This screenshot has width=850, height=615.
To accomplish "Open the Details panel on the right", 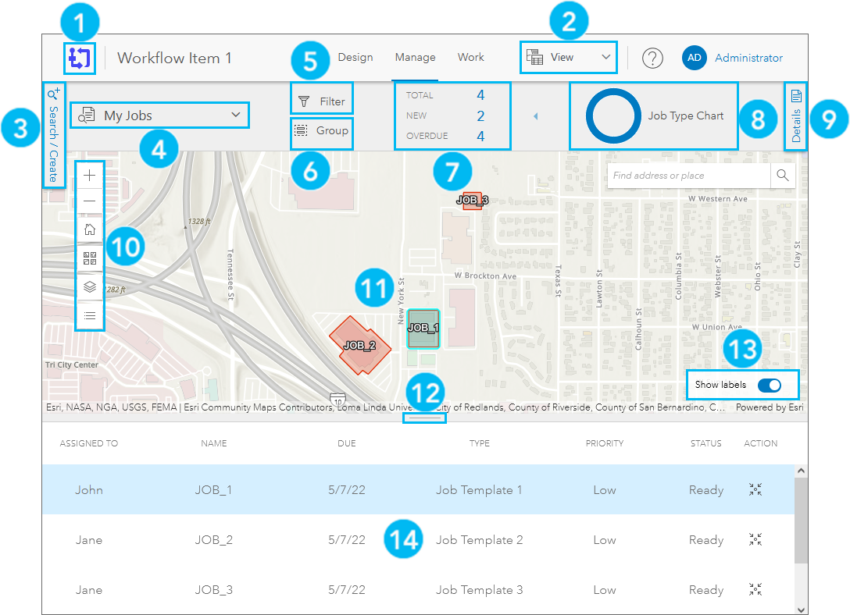I will (x=795, y=116).
